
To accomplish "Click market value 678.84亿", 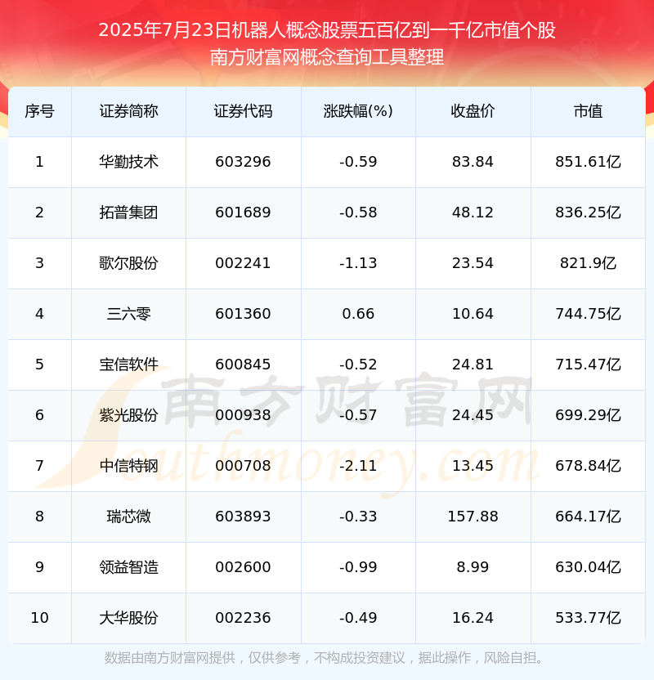I will point(588,466).
